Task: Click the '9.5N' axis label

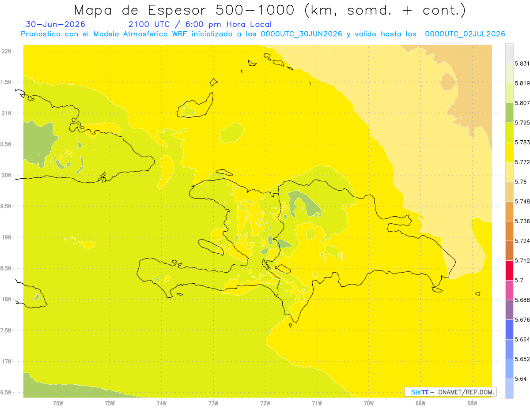Action: [7, 206]
